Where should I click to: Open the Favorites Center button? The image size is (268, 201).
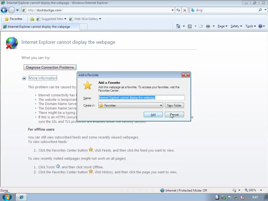[14, 19]
